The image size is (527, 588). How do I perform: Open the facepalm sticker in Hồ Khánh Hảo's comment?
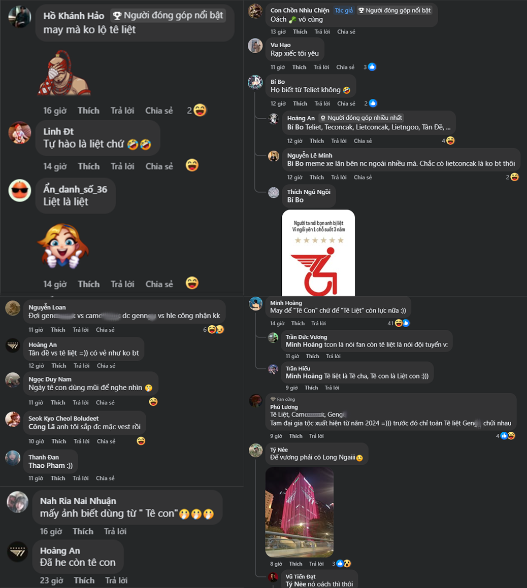[x=63, y=73]
